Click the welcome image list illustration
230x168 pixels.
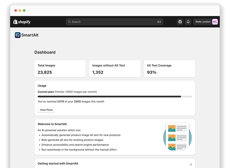pos(177,137)
